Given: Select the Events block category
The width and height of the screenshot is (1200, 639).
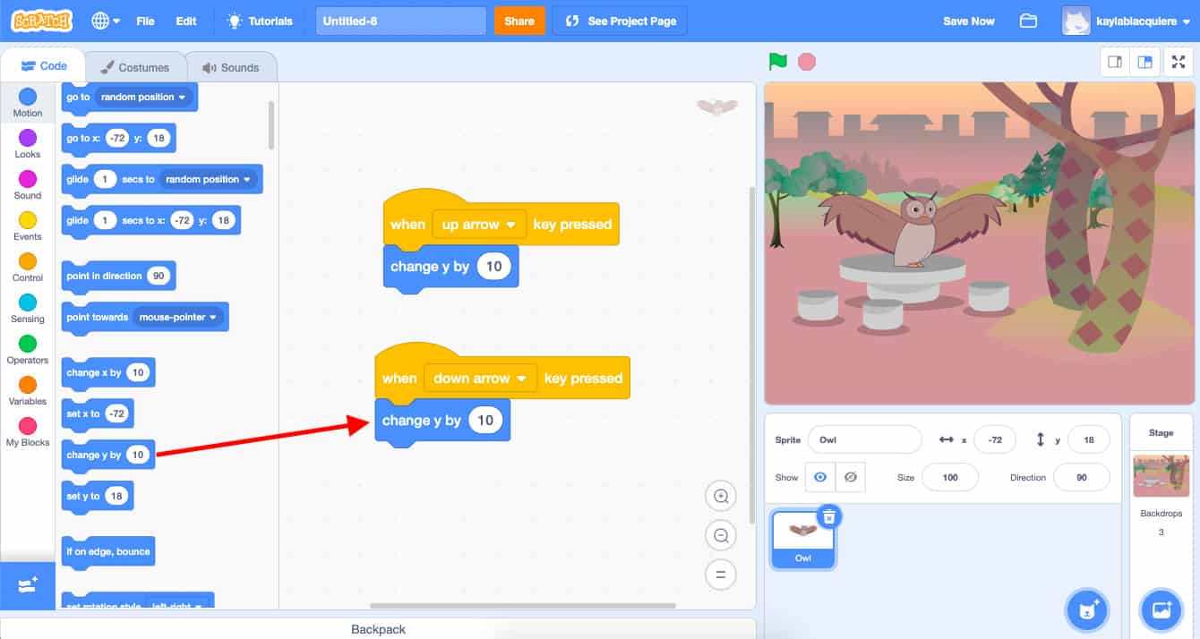Looking at the screenshot, I should pos(28,226).
